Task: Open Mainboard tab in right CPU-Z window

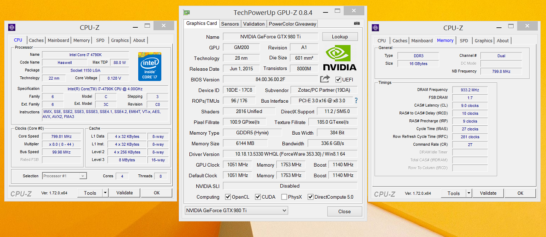Action: pyautogui.click(x=422, y=40)
